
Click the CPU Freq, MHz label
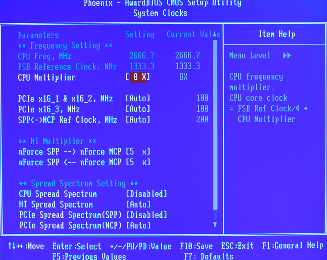[x=45, y=56]
